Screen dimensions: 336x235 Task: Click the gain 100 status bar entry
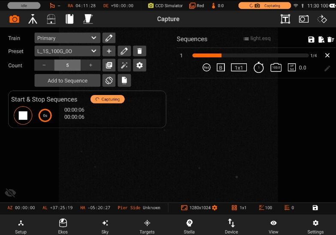(x=266, y=208)
